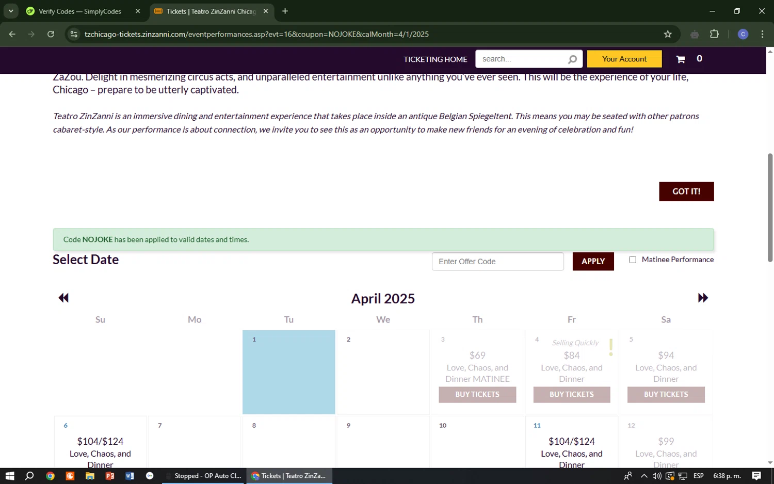This screenshot has height=484, width=774.
Task: Toggle the Matinee Performance checkbox
Action: 633,260
